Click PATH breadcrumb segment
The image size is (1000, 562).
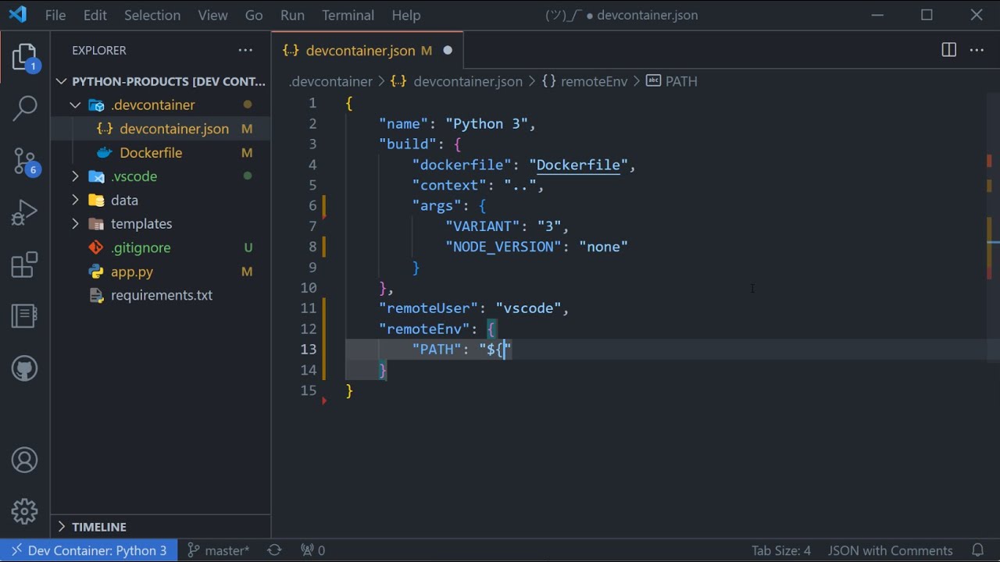672,81
